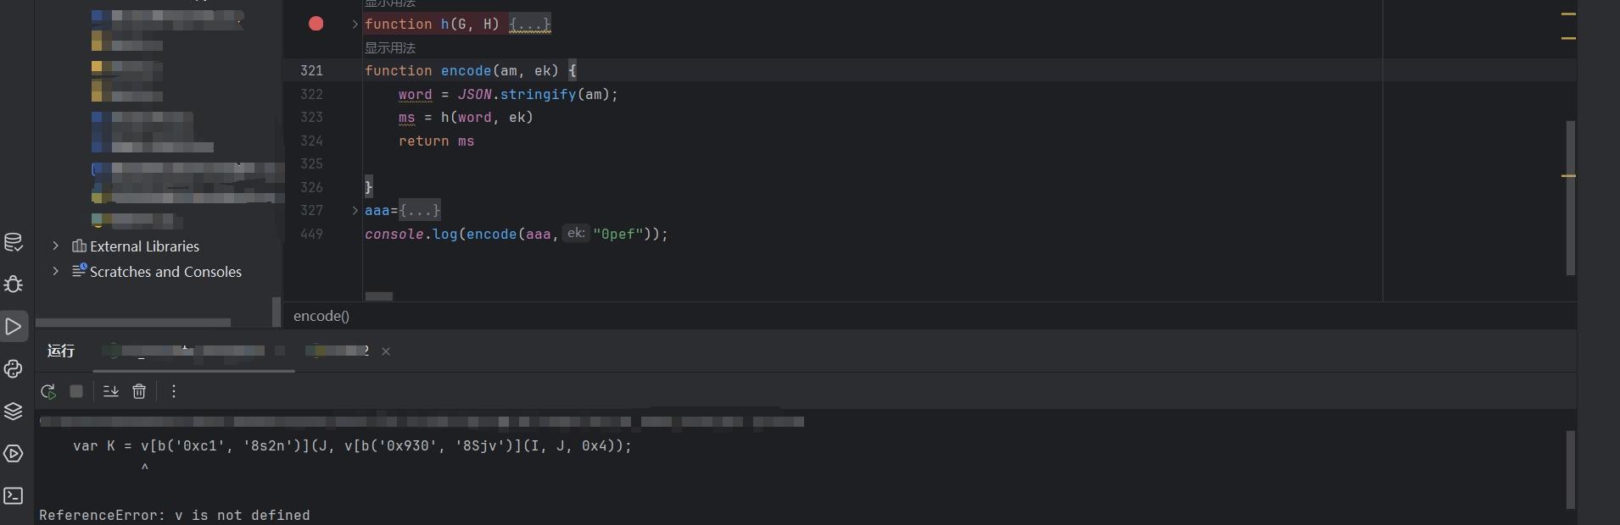Viewport: 1620px width, 525px height.
Task: Click the Rerun button in run toolbar
Action: 48,391
